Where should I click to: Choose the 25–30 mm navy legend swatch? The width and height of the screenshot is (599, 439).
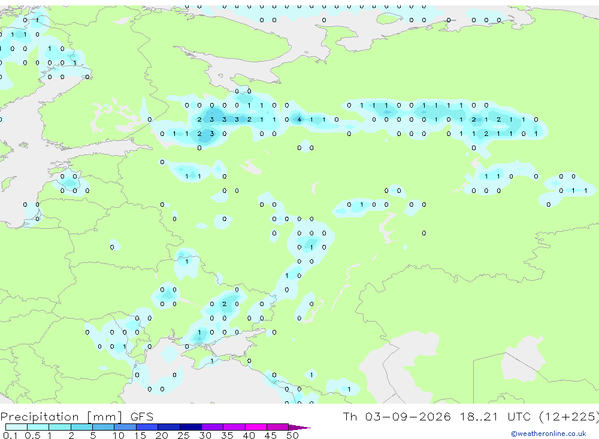(x=190, y=427)
